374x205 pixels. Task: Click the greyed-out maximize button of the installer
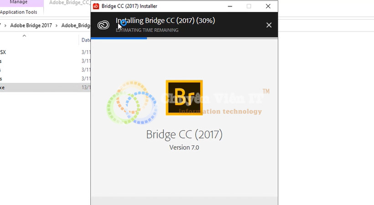pos(249,6)
